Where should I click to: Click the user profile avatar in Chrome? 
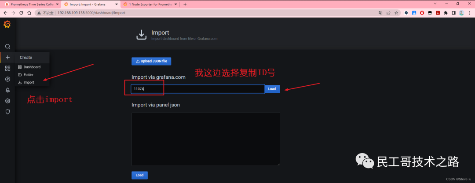pyautogui.click(x=461, y=13)
